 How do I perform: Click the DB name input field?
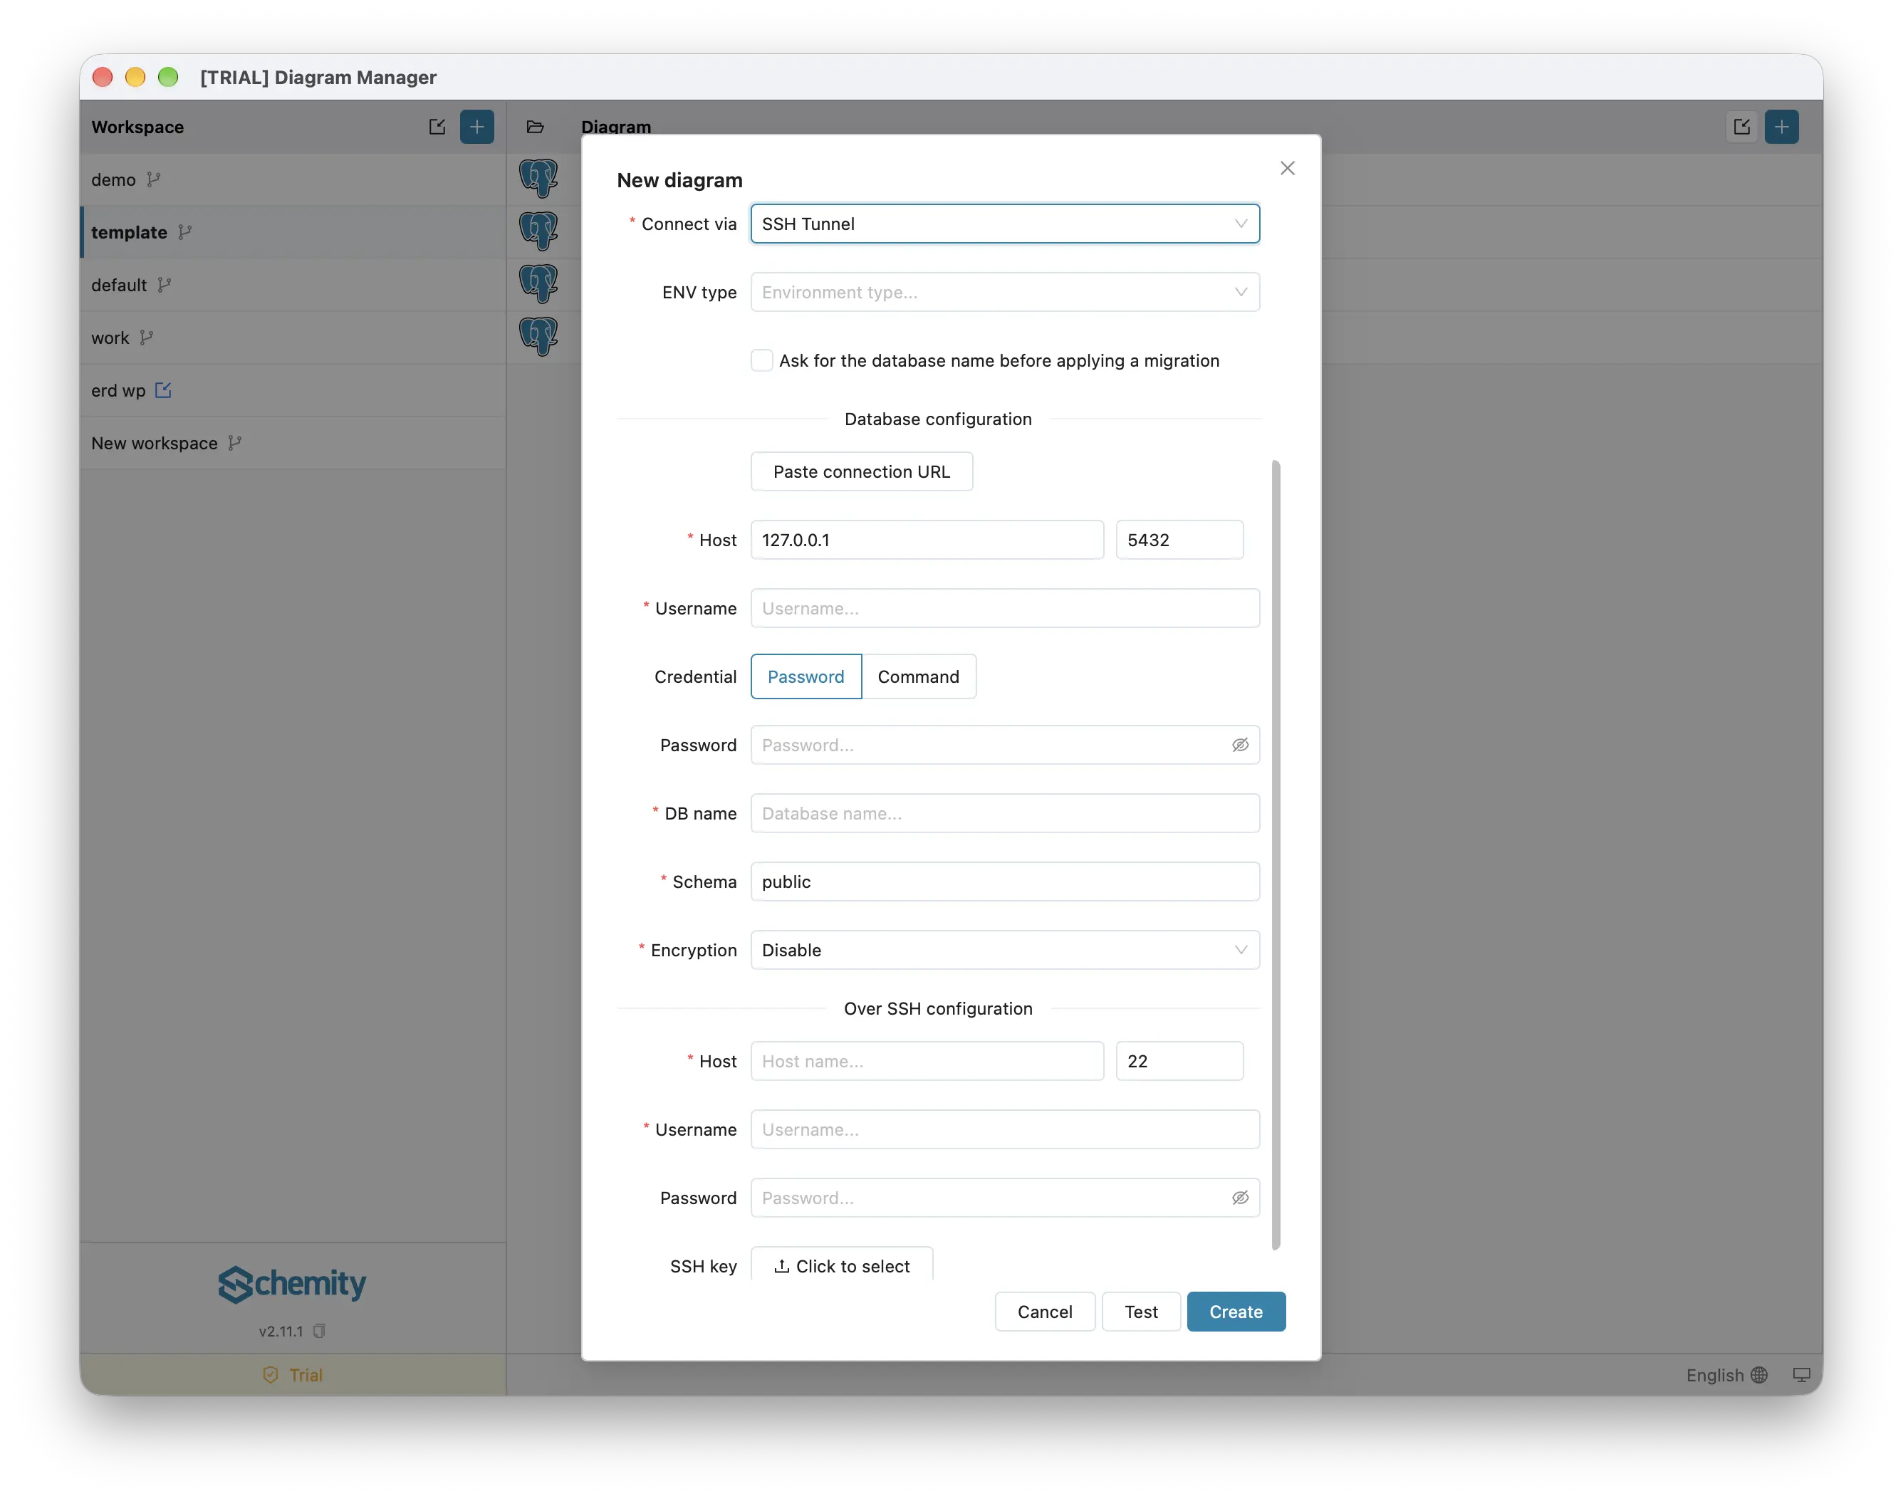pos(1005,813)
